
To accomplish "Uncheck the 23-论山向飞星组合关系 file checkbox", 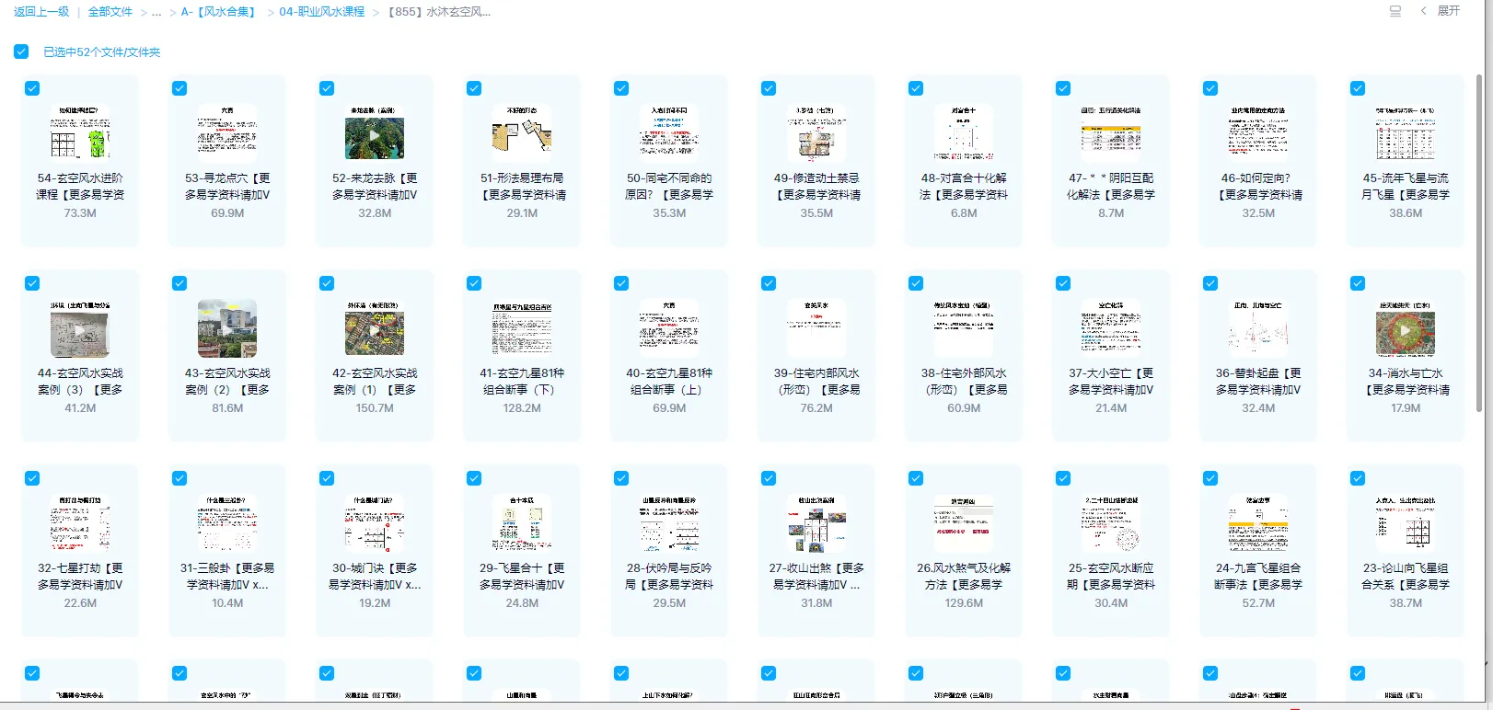I will pos(1358,478).
